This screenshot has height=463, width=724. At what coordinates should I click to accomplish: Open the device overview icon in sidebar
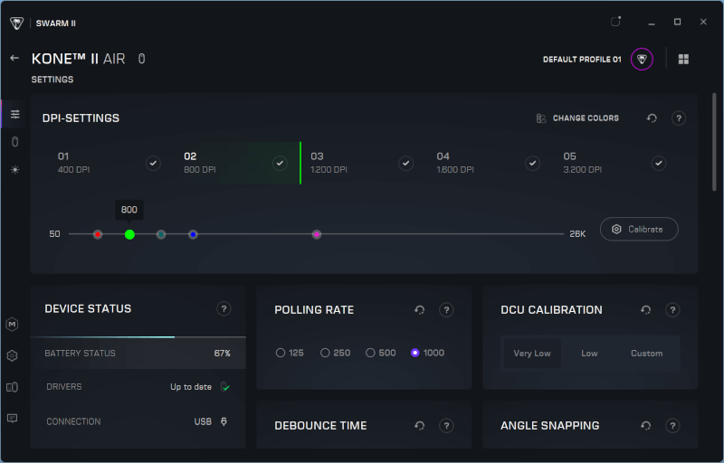(13, 387)
